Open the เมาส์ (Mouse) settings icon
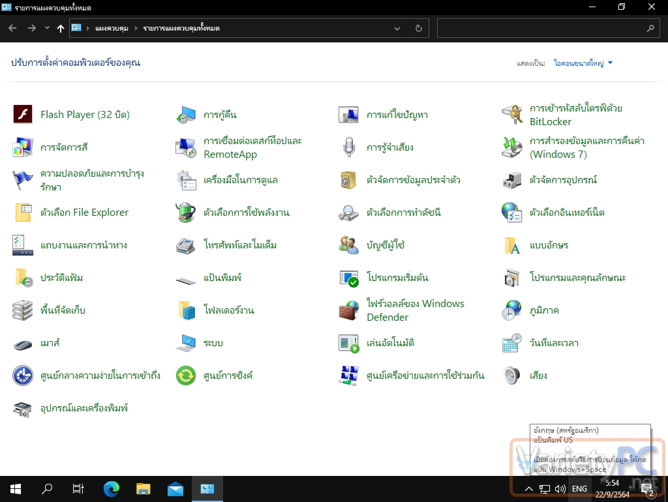 click(23, 343)
